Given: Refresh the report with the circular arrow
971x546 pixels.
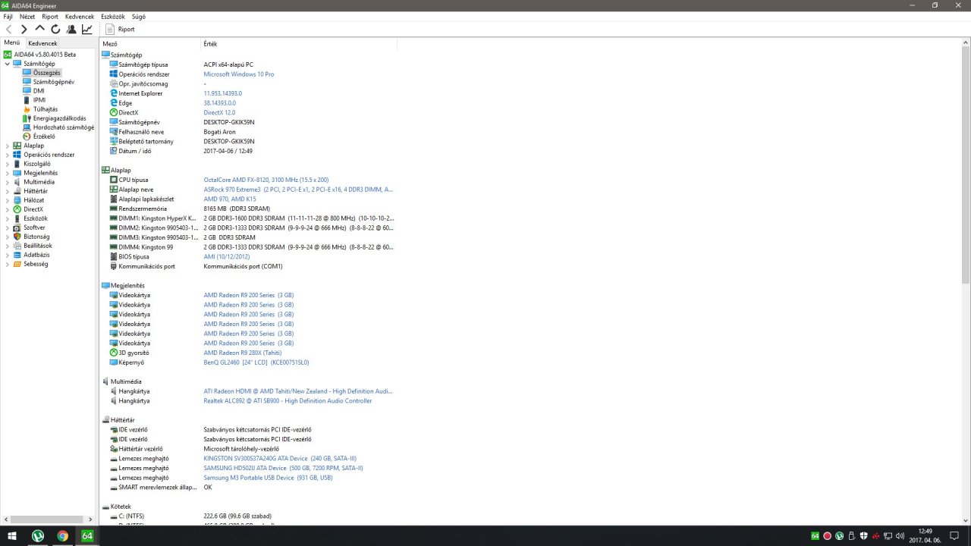Looking at the screenshot, I should pyautogui.click(x=55, y=29).
